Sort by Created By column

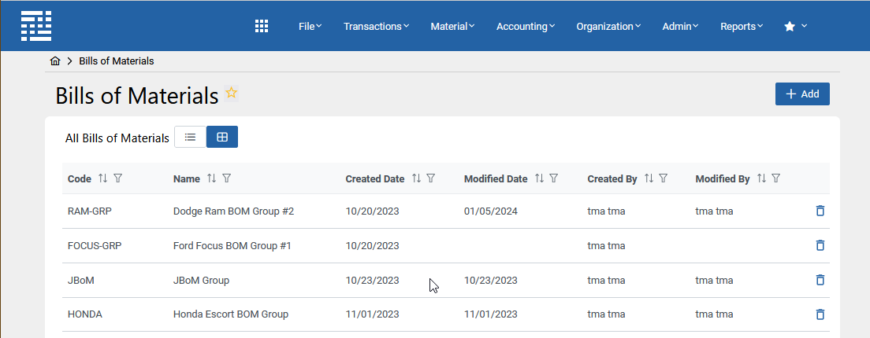(x=649, y=178)
